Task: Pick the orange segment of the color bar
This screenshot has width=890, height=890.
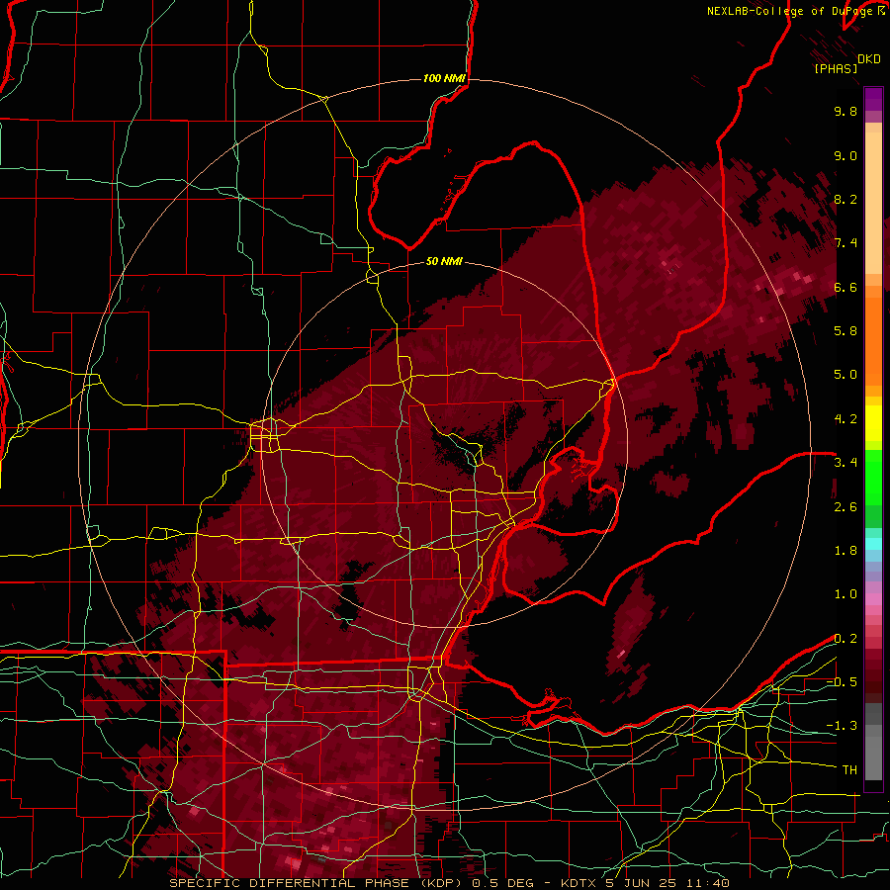Action: coord(873,342)
